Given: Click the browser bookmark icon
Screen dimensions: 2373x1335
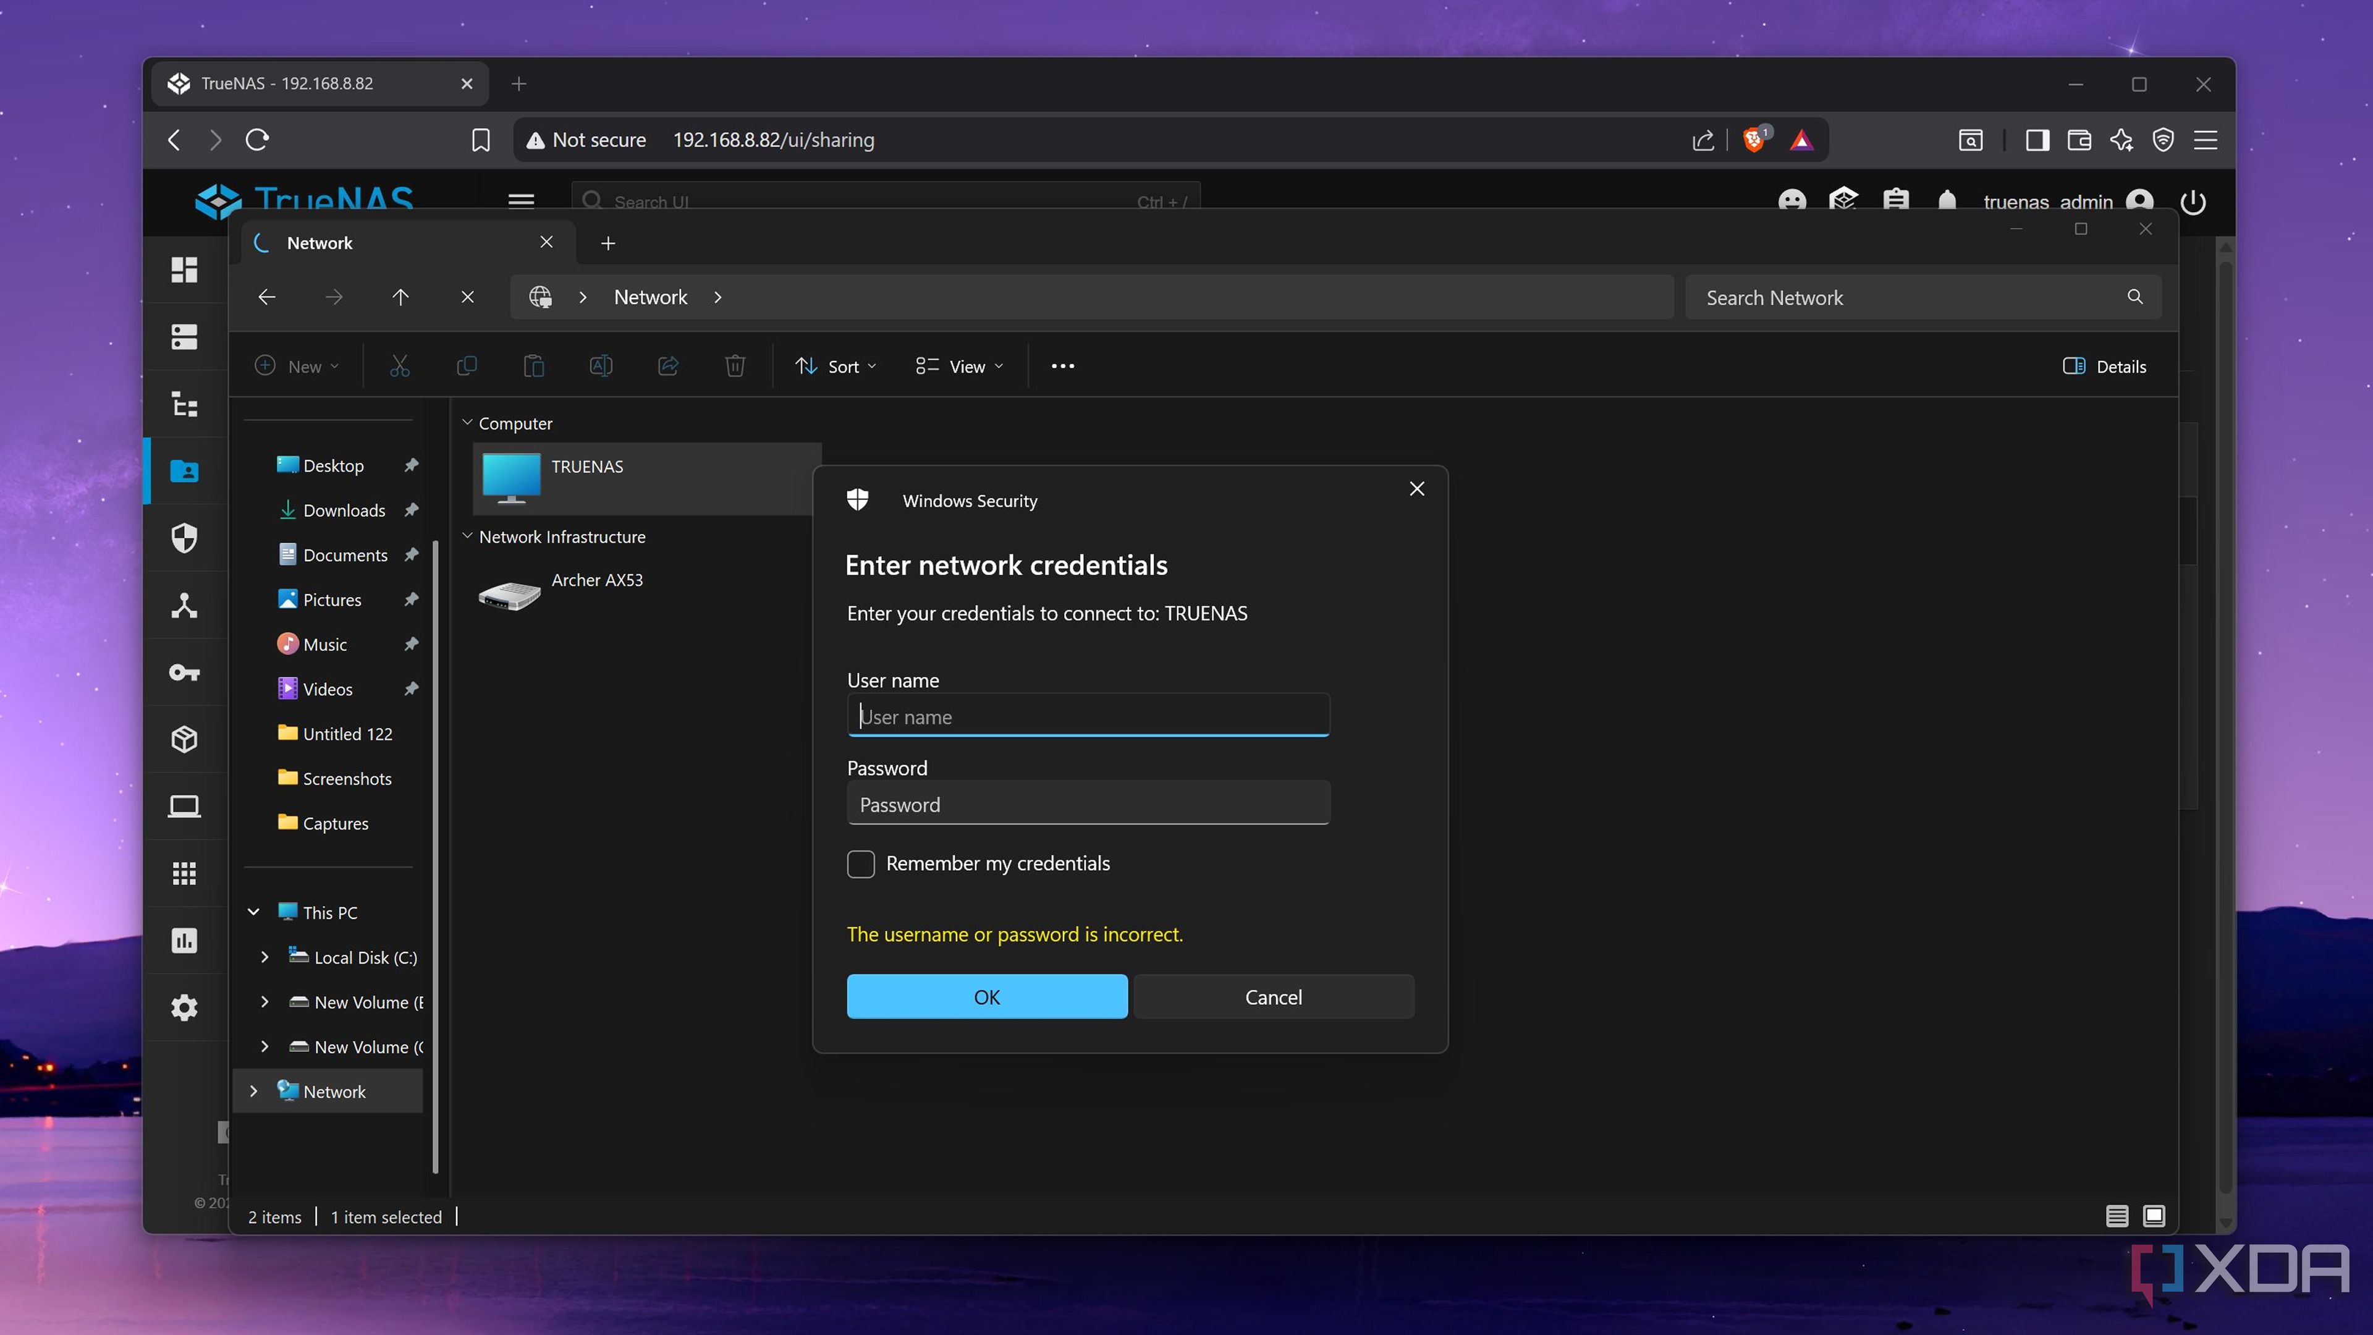Looking at the screenshot, I should [480, 140].
